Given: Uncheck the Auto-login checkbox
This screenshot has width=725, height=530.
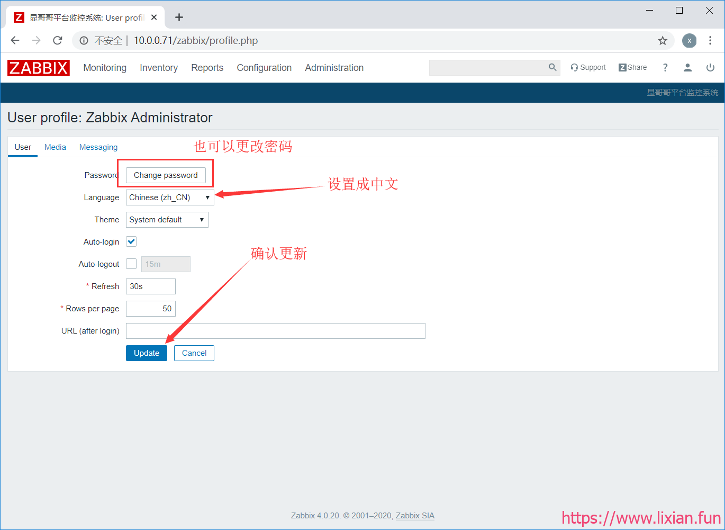Looking at the screenshot, I should (x=131, y=242).
